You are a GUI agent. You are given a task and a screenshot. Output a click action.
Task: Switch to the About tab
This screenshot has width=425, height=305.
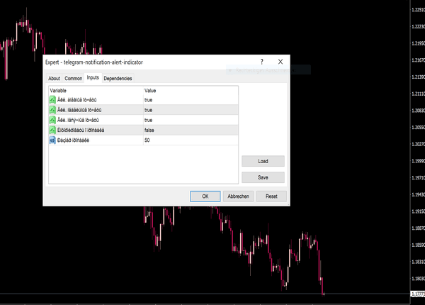[54, 79]
